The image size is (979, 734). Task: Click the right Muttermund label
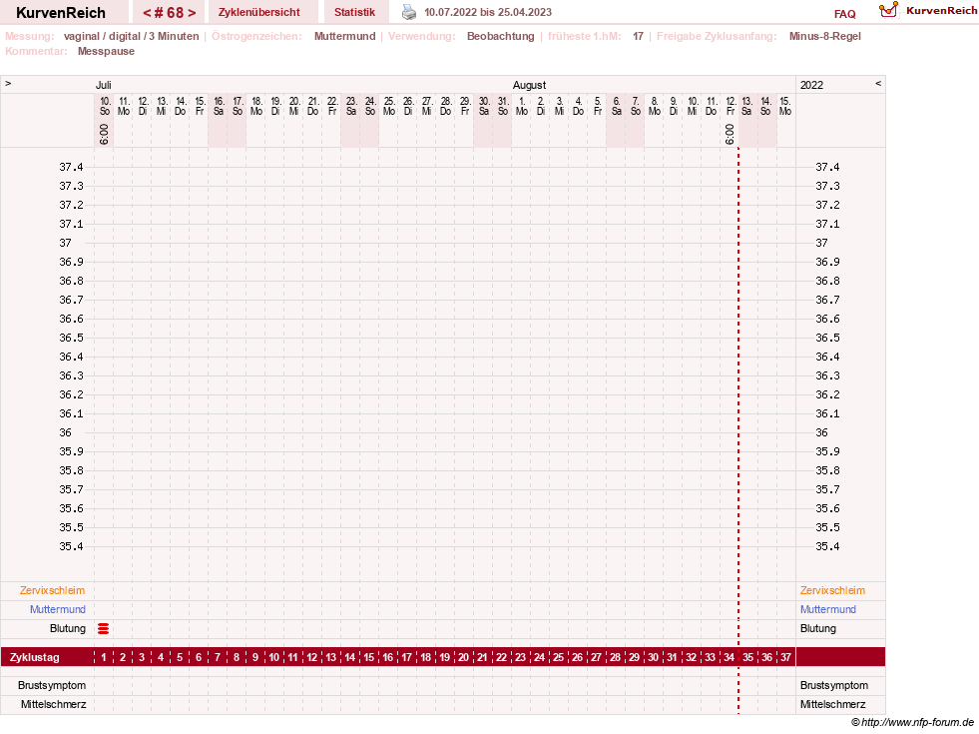point(828,609)
